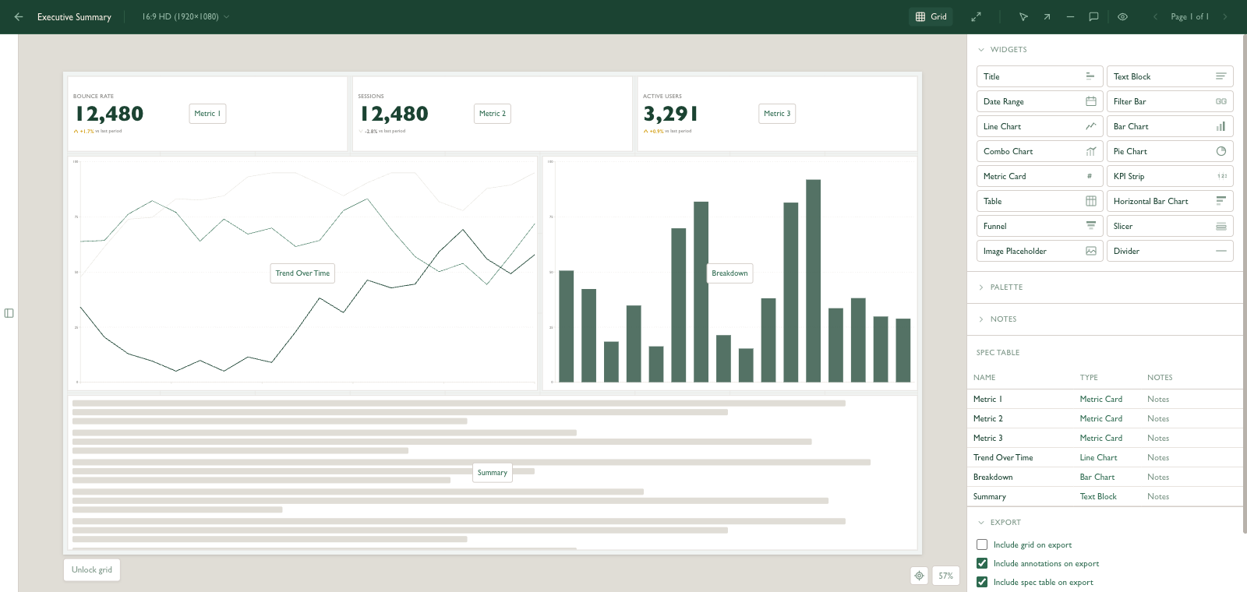Screen dimensions: 1247x592
Task: Edit Notes field for Metric 1 row
Action: tap(1158, 399)
